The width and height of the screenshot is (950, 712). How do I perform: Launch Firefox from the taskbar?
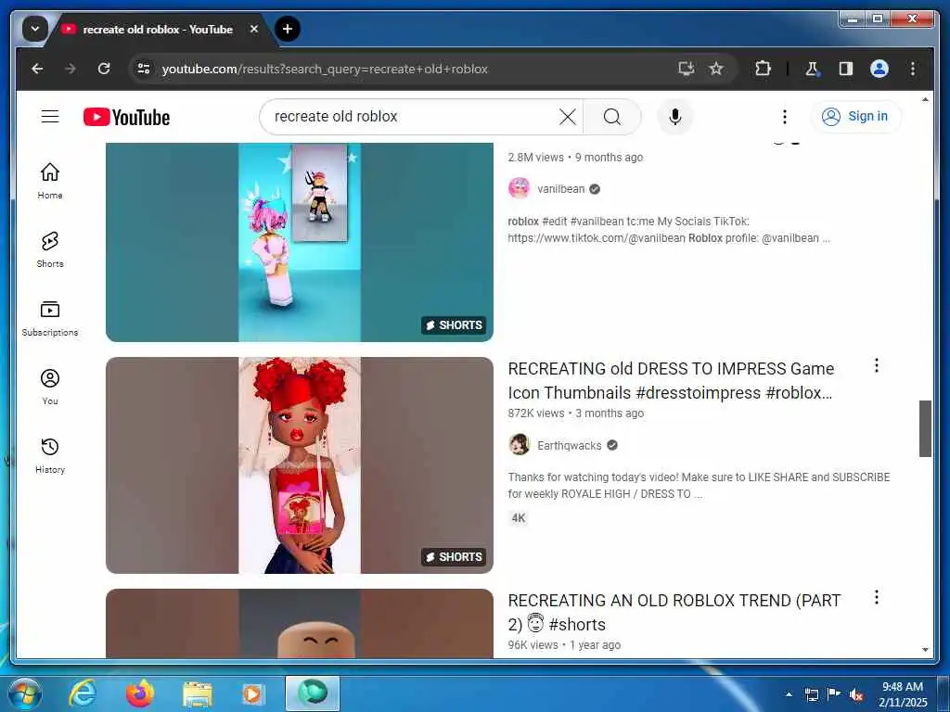(x=140, y=693)
